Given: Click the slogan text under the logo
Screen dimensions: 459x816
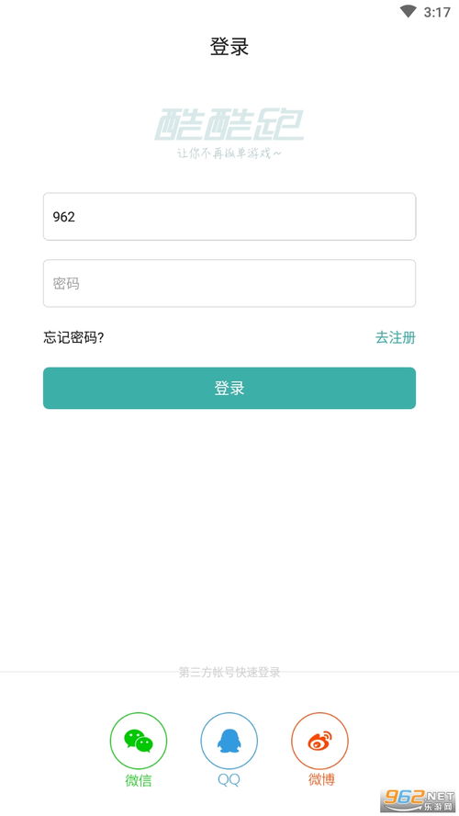Looking at the screenshot, I should 229,154.
